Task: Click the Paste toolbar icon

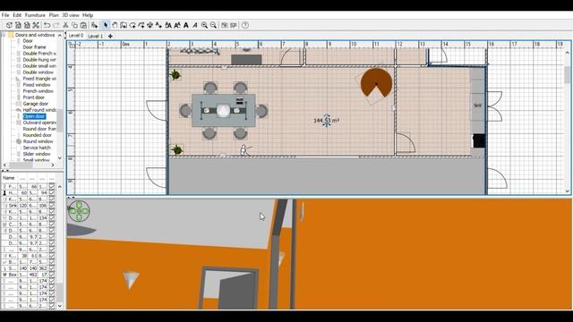Action: (x=83, y=25)
